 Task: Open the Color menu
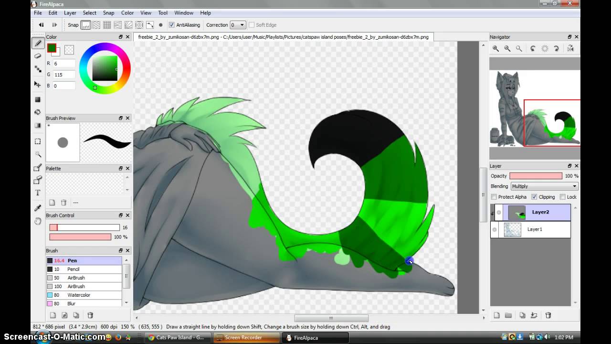click(127, 13)
